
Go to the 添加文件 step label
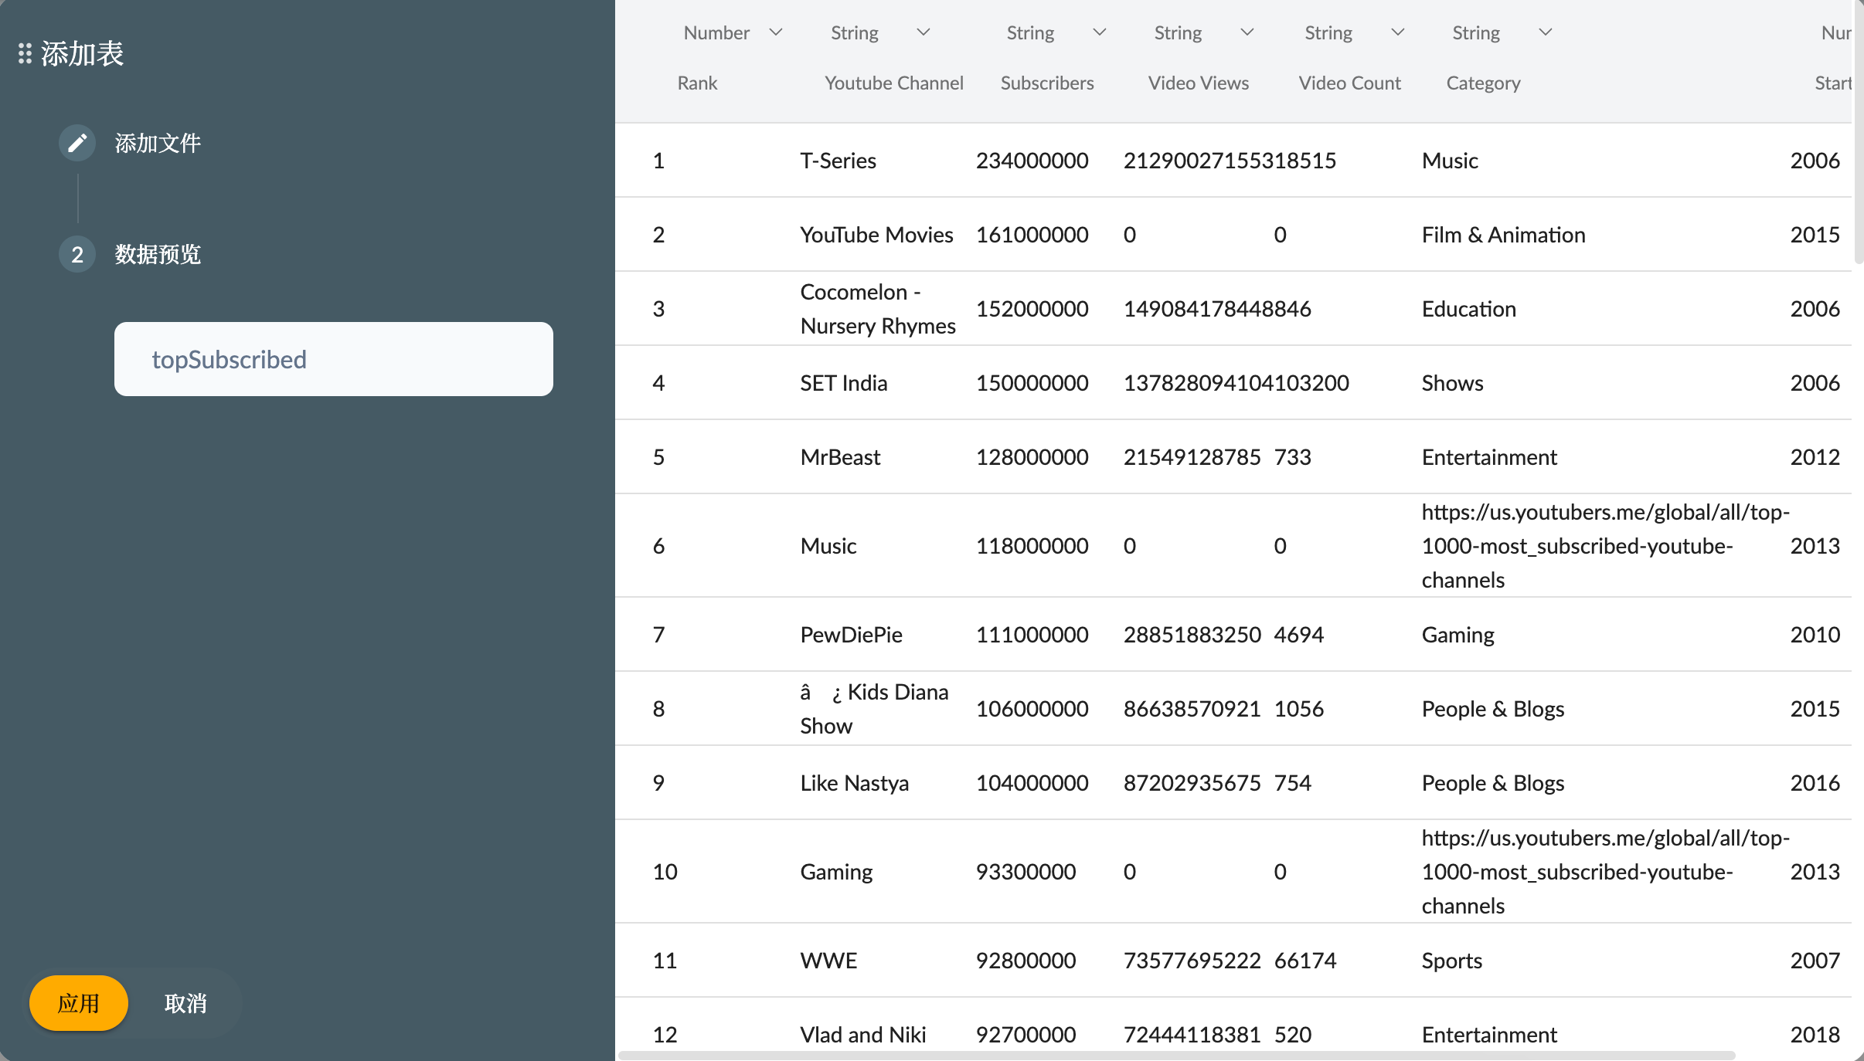click(158, 143)
